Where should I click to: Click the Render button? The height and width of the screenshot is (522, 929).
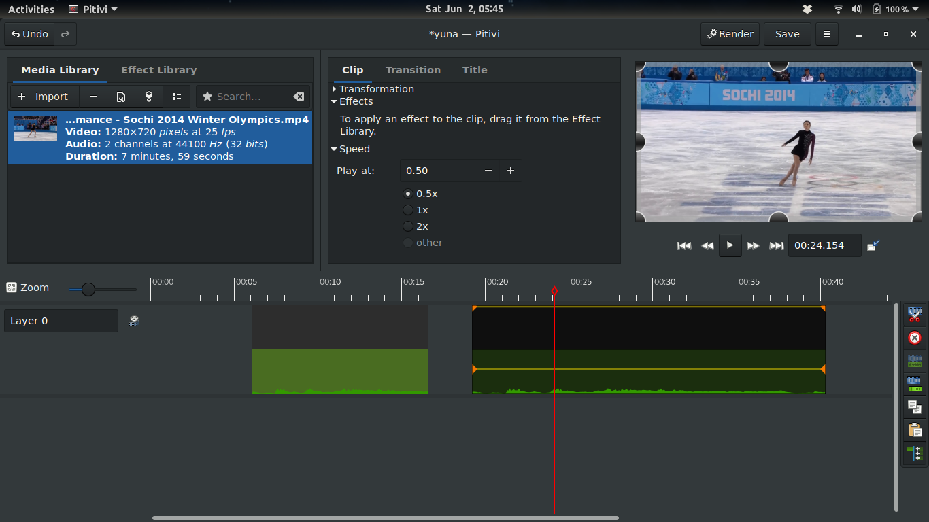pyautogui.click(x=730, y=34)
